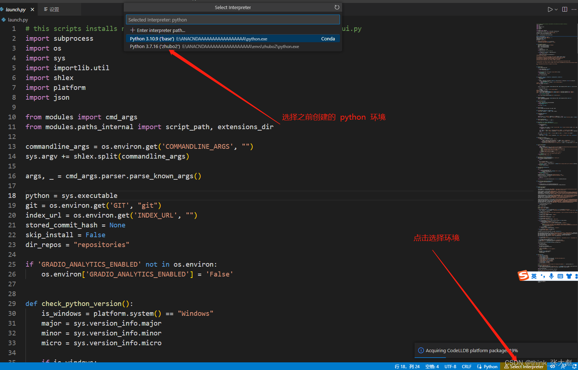This screenshot has width=578, height=370.
Task: Click 'platform' import on line 7
Action: 70,88
